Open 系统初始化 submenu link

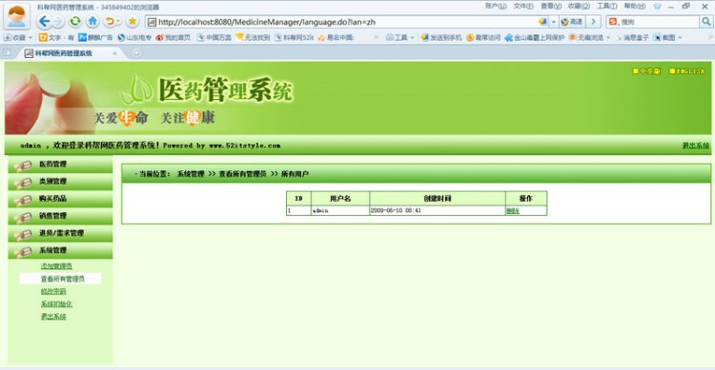[x=56, y=304]
